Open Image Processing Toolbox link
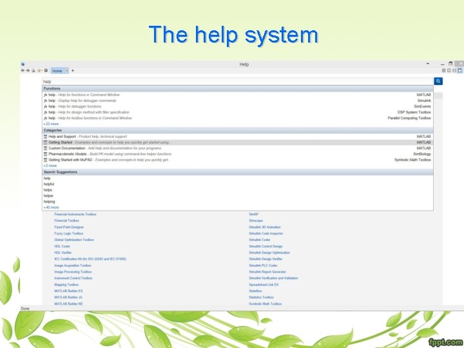The height and width of the screenshot is (348, 464). coord(73,272)
